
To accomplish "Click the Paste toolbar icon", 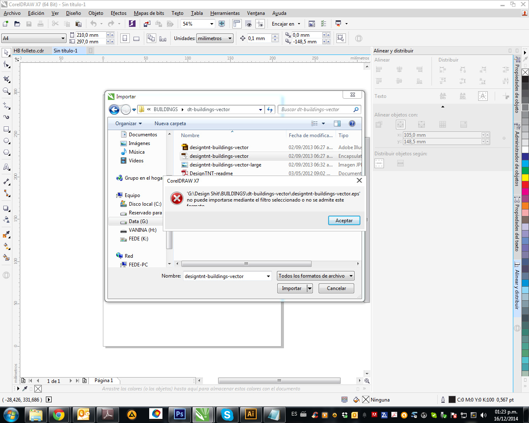I will 78,24.
